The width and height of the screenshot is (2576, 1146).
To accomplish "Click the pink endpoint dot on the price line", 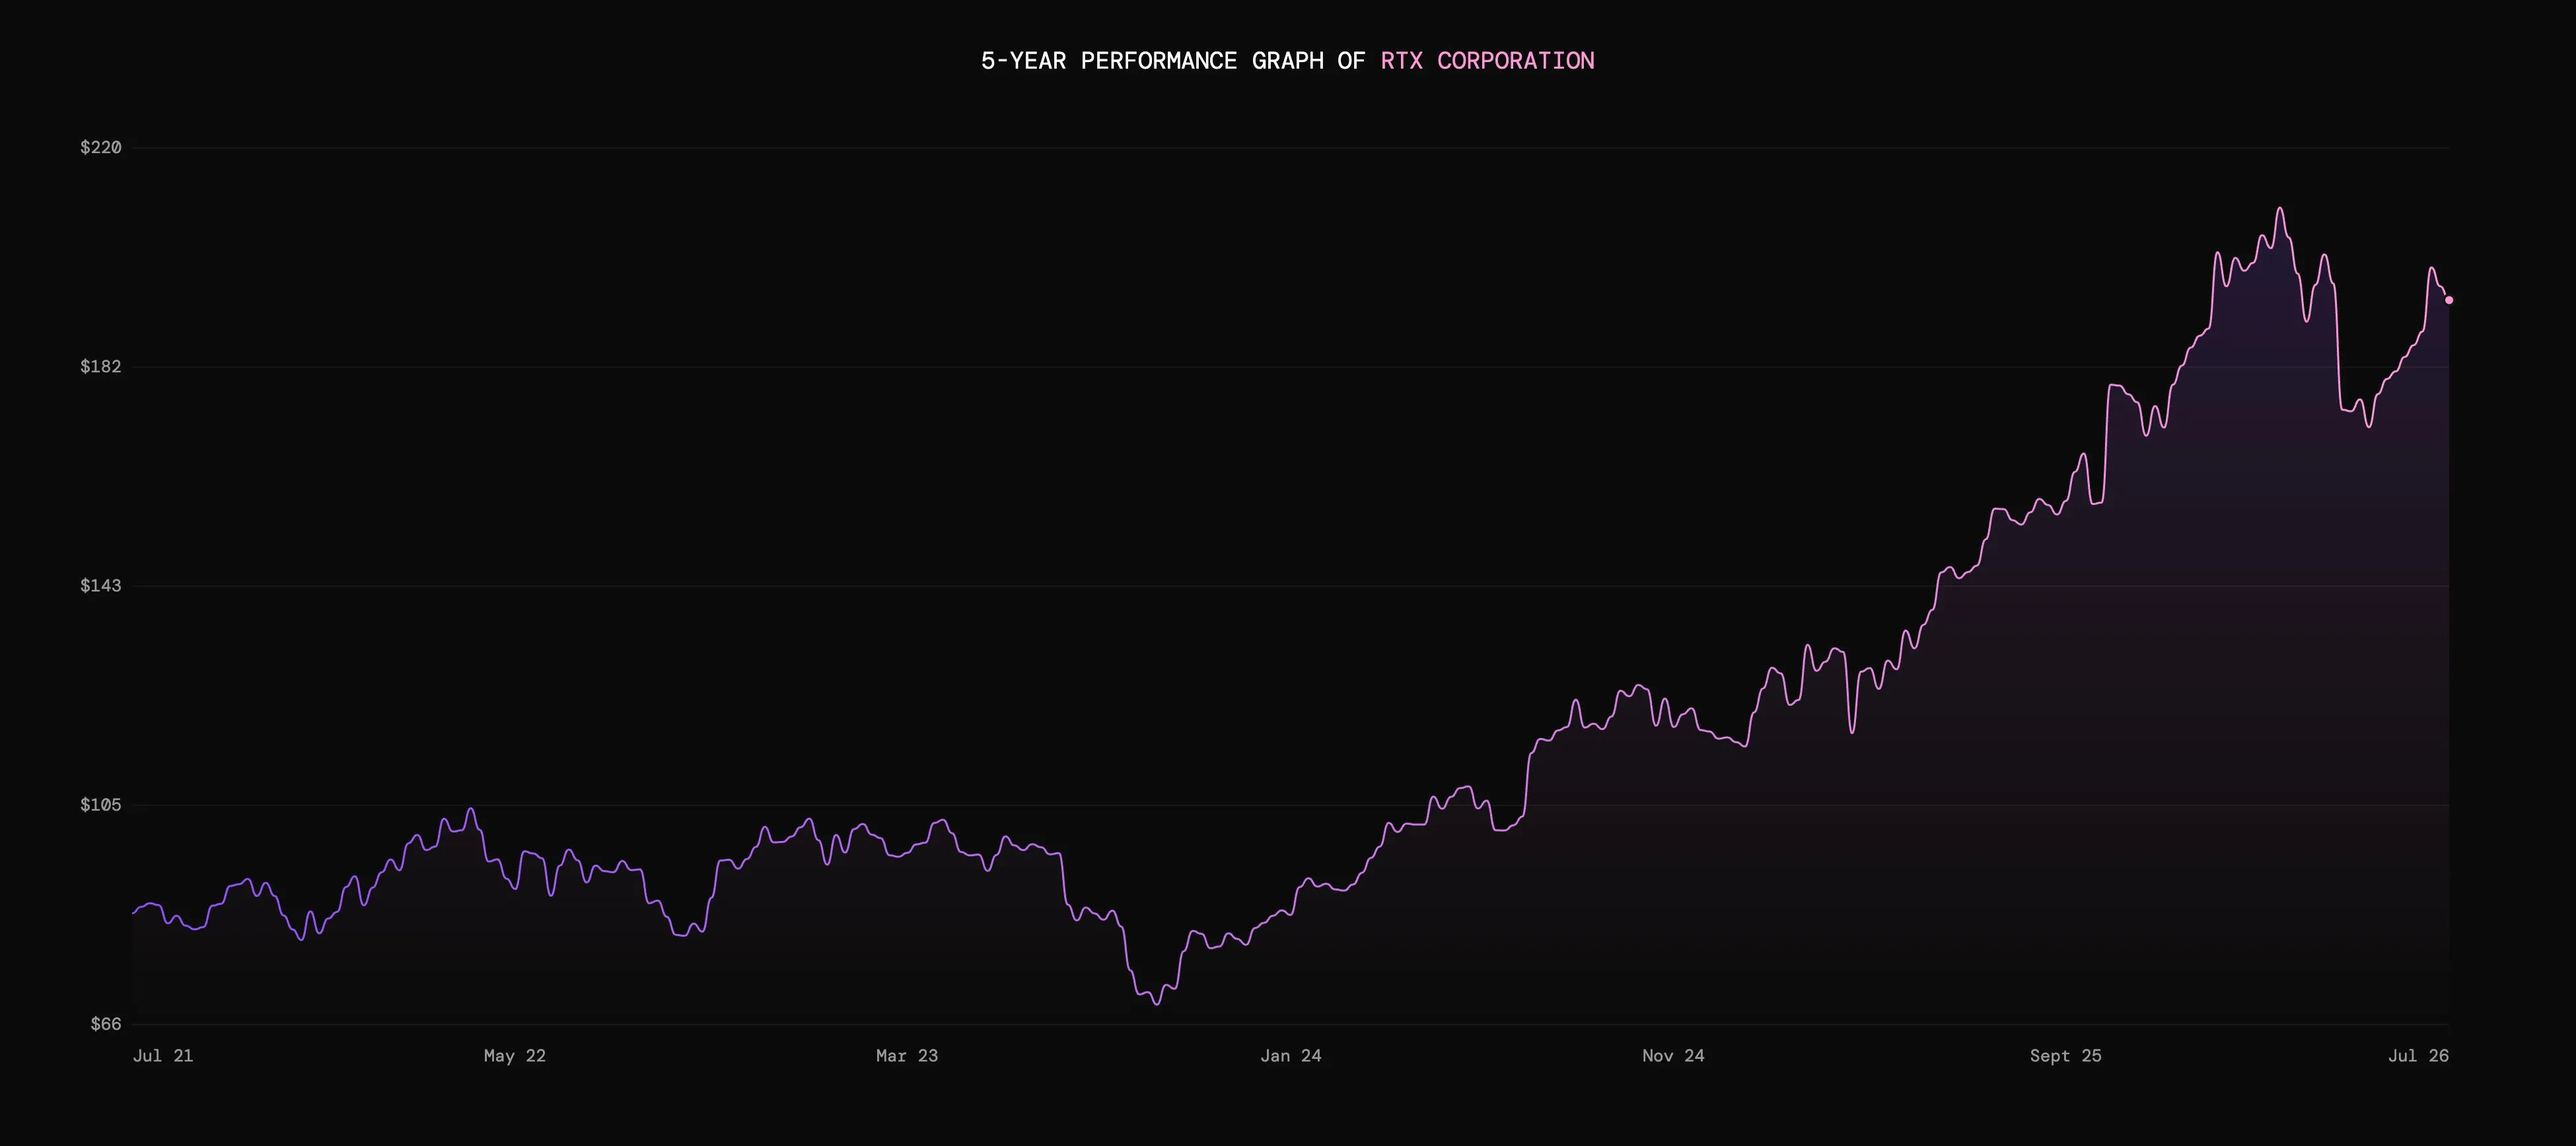I will click(2449, 300).
